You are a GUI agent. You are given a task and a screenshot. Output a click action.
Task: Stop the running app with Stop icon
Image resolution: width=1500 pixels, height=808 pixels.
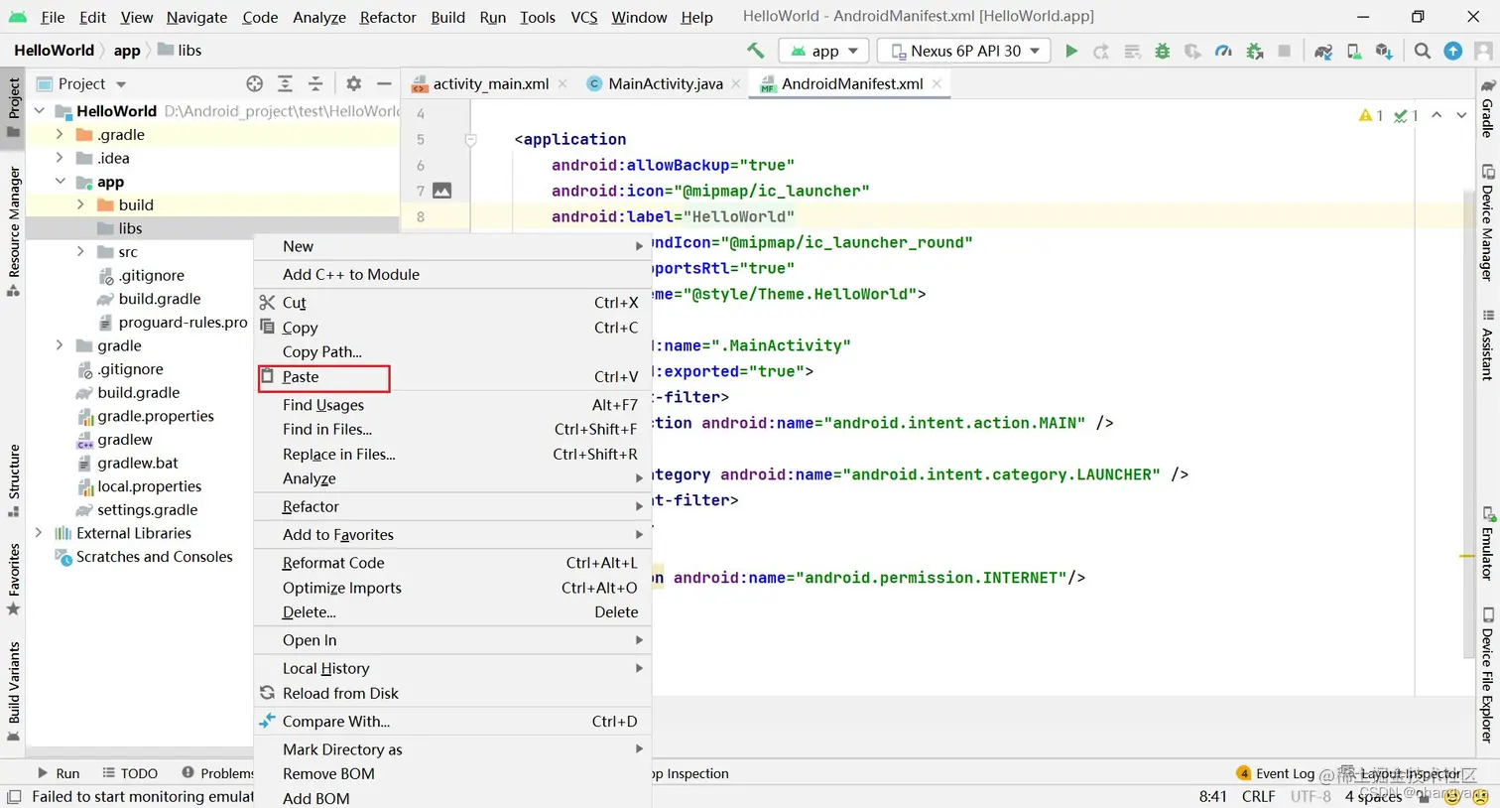point(1285,51)
